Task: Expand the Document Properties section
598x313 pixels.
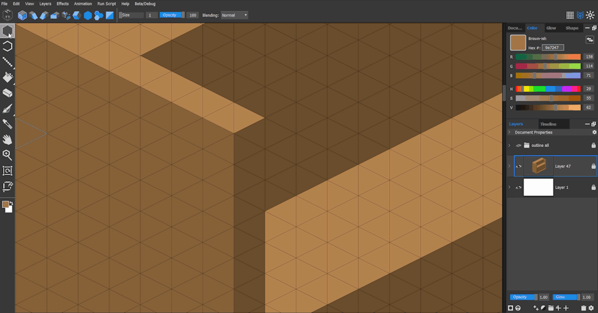Action: pos(510,132)
